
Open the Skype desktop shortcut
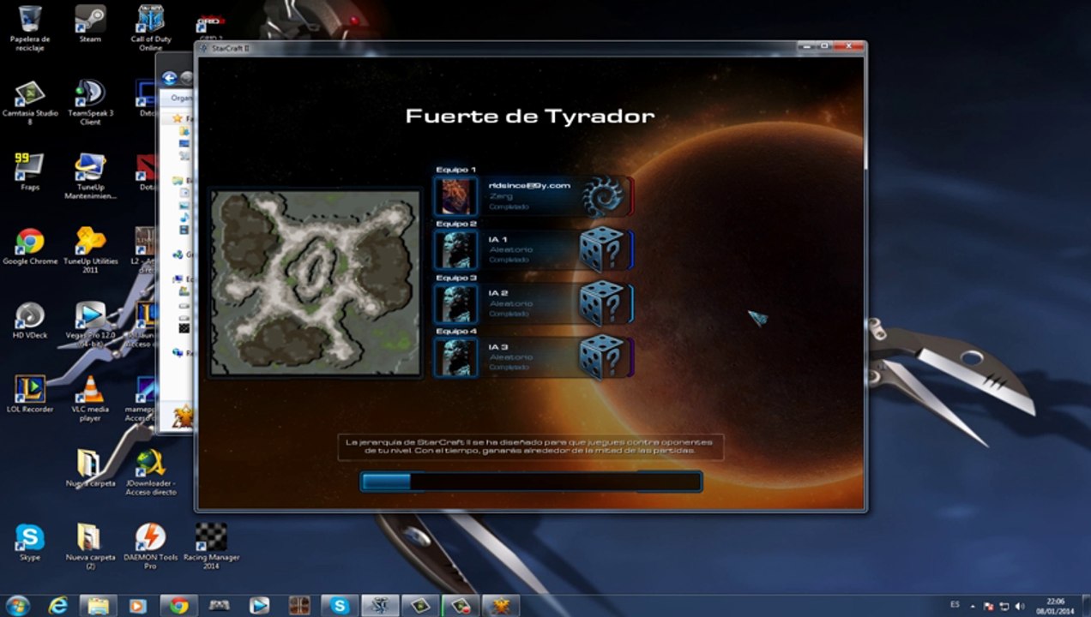pos(30,542)
